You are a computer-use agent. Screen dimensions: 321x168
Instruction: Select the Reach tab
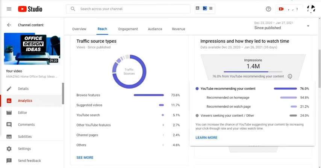102,29
